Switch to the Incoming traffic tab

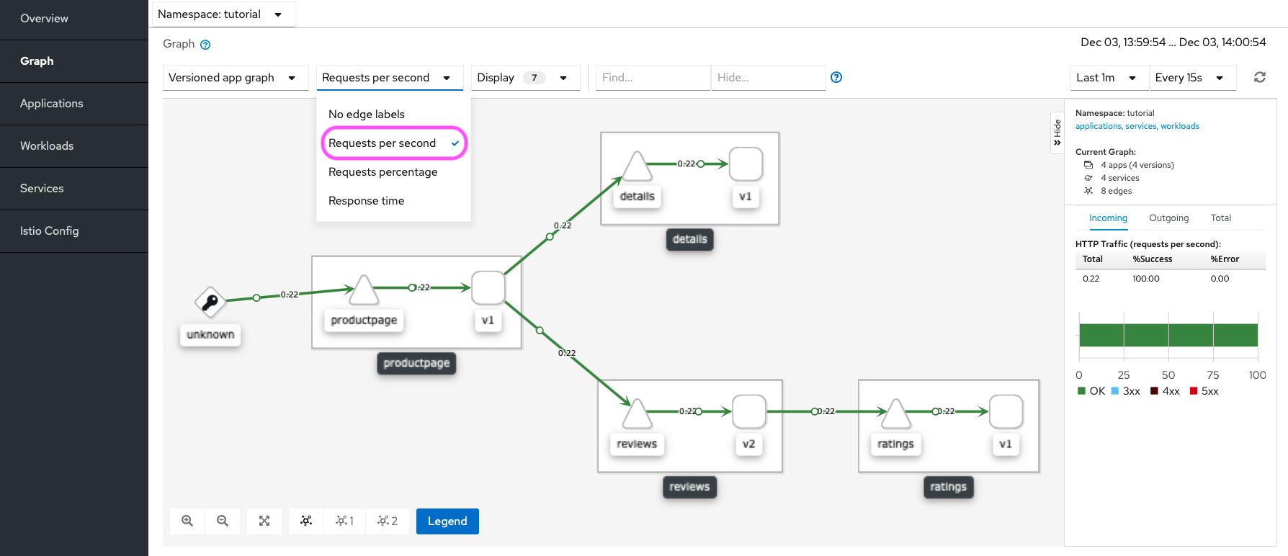click(x=1108, y=218)
